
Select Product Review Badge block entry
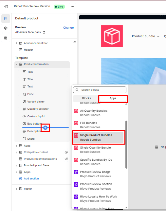(x=98, y=174)
